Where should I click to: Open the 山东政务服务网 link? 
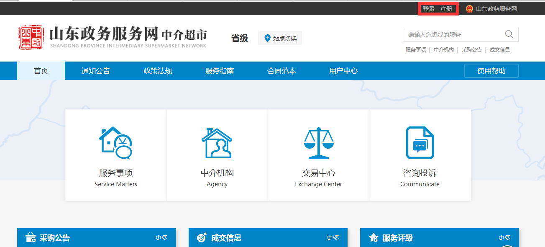[496, 9]
